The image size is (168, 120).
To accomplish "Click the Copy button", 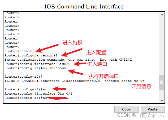I will [x=126, y=109].
